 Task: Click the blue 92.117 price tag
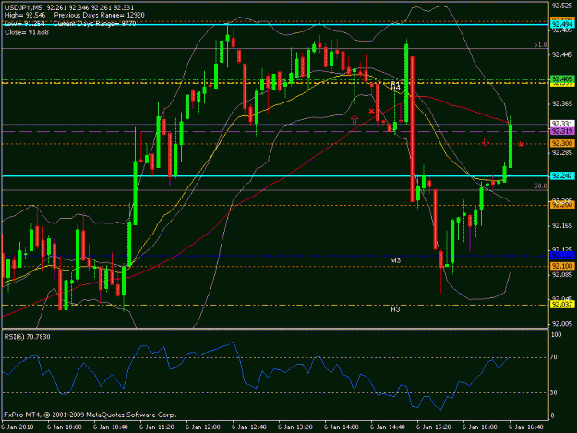[x=562, y=256]
